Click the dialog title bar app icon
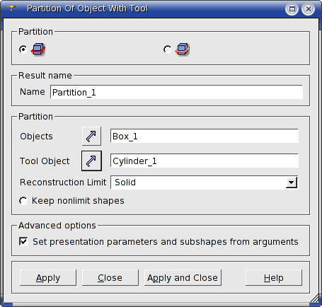Image resolution: width=322 pixels, height=307 pixels. pyautogui.click(x=12, y=8)
